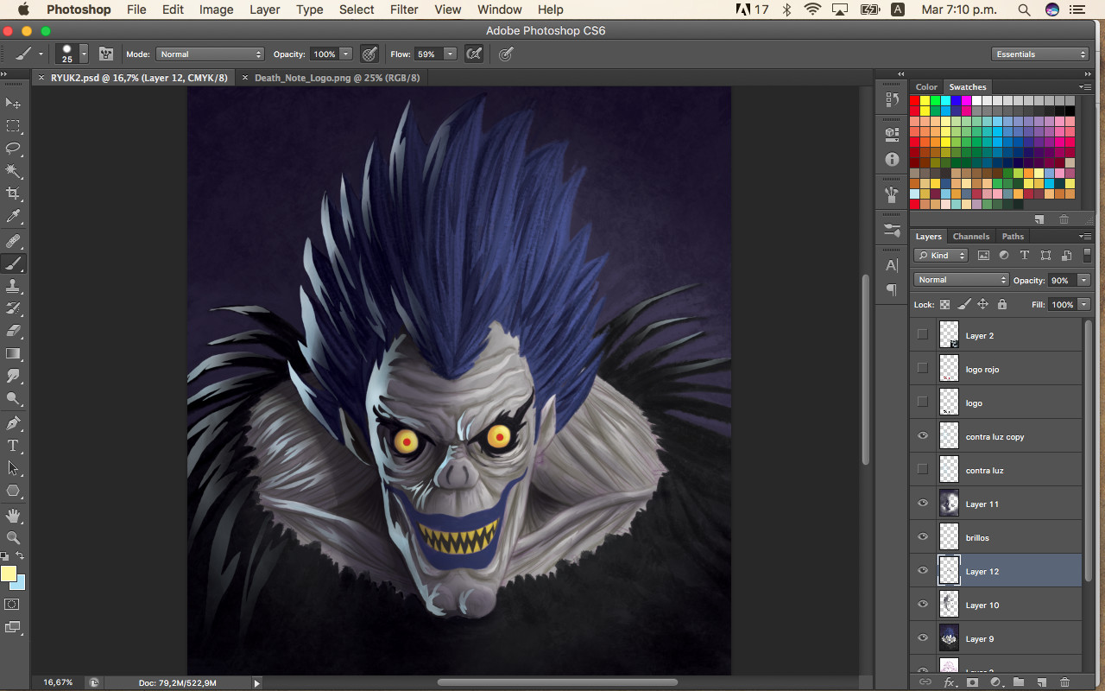Hide Layer 12 visibility eye
The width and height of the screenshot is (1105, 691).
pos(922,571)
